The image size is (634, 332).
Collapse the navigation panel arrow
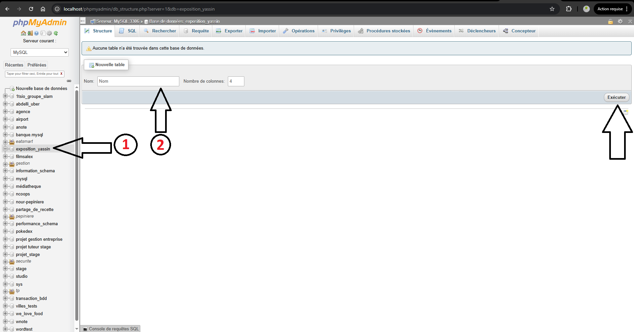pos(83,21)
